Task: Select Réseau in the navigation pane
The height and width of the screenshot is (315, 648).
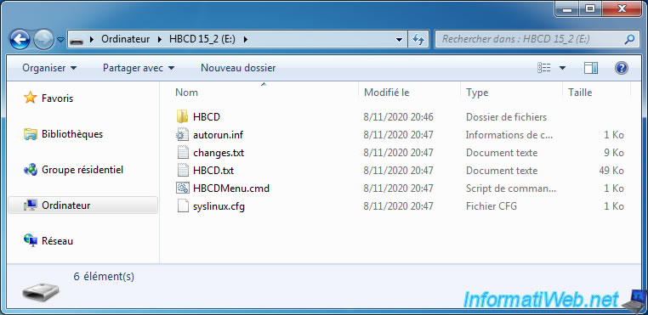Action: (x=57, y=240)
